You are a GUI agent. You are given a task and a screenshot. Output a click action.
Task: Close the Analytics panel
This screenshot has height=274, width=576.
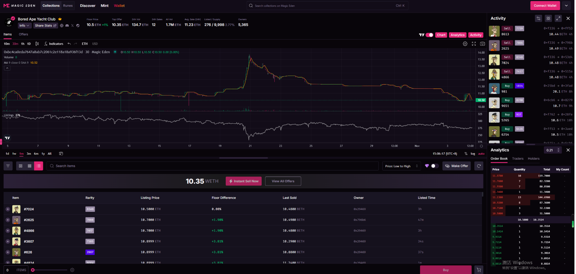point(568,150)
